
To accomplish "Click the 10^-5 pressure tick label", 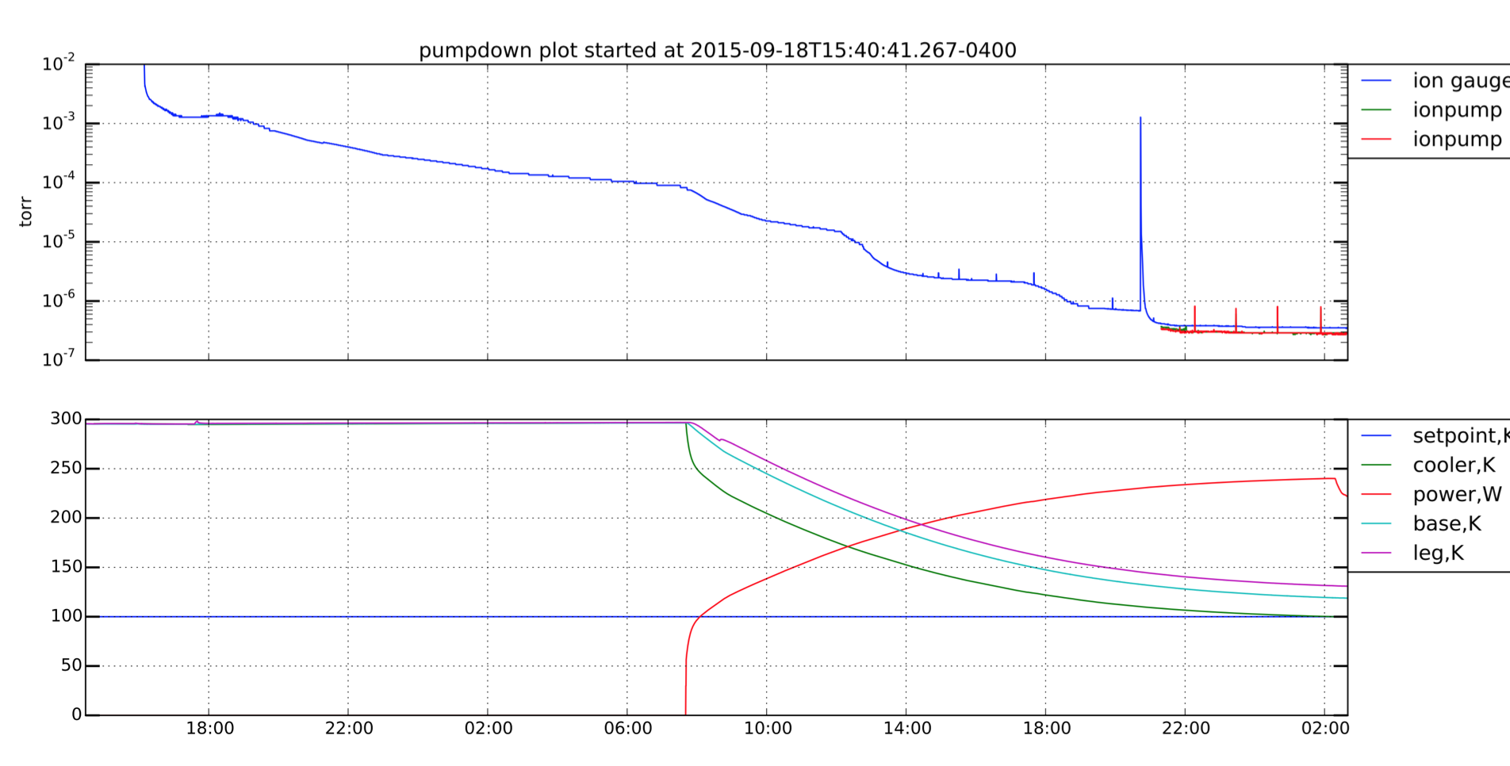I will pos(59,240).
